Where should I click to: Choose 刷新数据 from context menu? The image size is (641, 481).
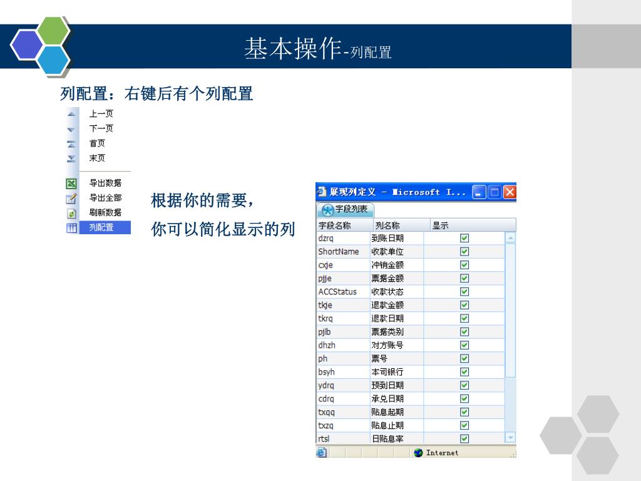[105, 212]
